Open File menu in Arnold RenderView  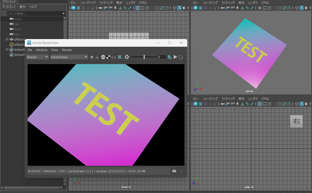coord(30,50)
